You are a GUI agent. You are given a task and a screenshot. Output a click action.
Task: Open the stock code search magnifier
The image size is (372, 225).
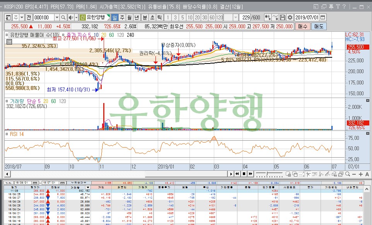click(63, 17)
